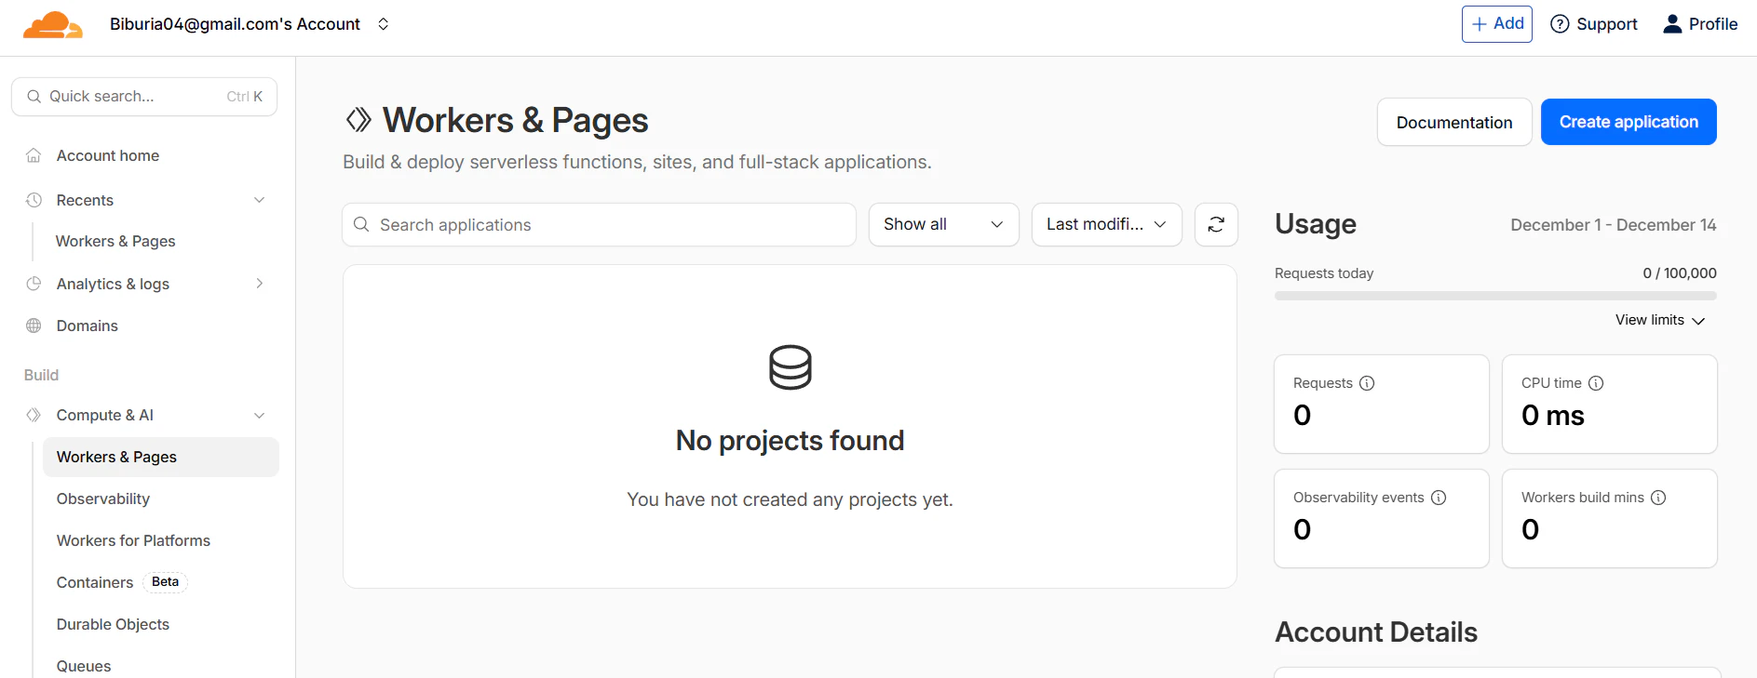Open Queues in the sidebar
Viewport: 1757px width, 678px height.
coord(84,666)
